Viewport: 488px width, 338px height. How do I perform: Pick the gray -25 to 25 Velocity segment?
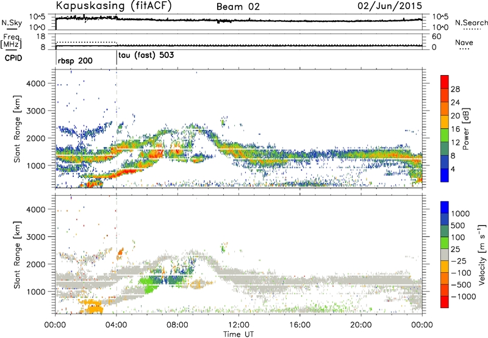(445, 255)
